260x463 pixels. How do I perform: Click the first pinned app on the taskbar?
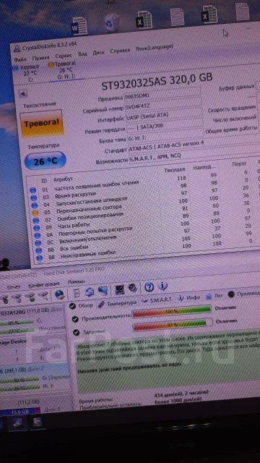click(x=17, y=422)
